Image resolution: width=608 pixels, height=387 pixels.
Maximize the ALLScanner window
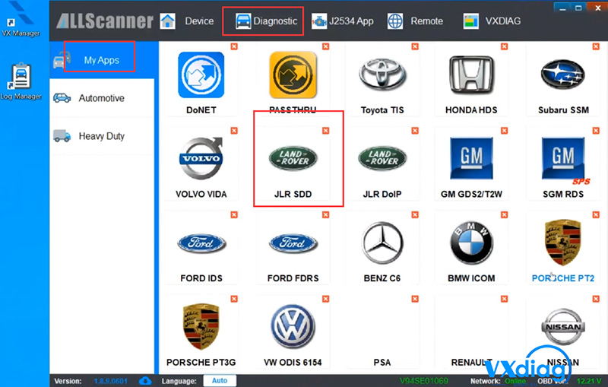pyautogui.click(x=578, y=8)
